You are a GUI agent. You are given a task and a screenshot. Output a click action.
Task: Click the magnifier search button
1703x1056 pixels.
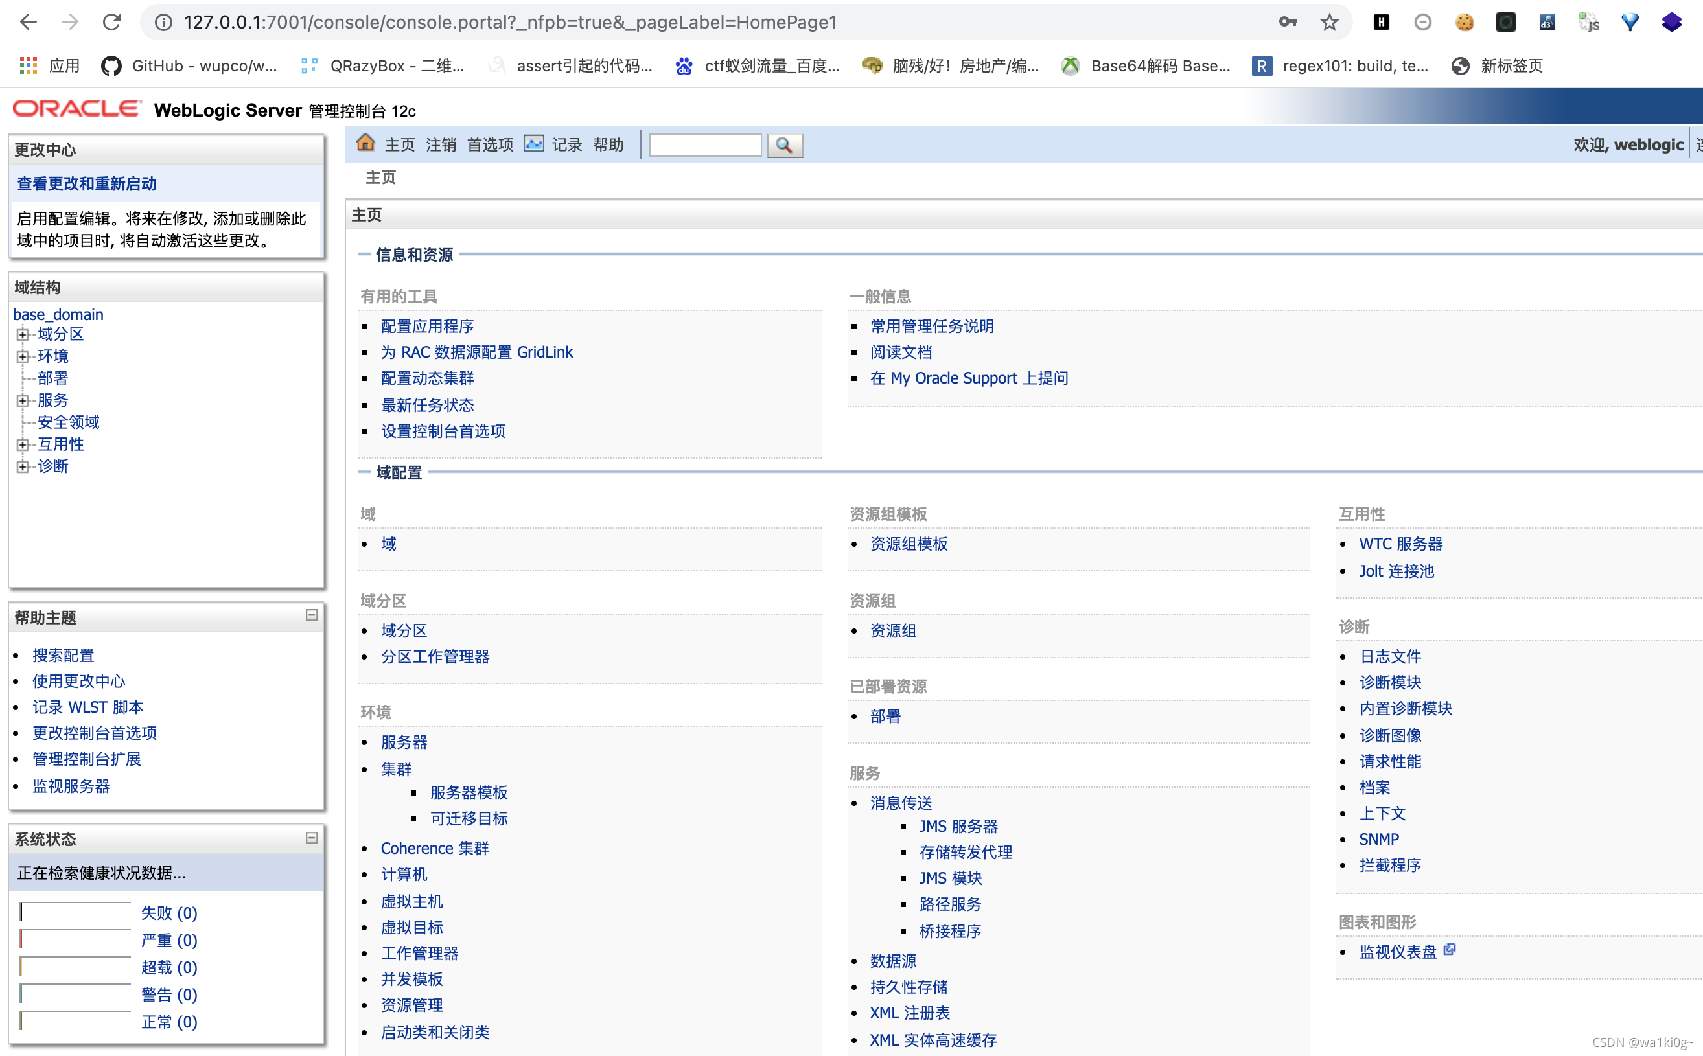coord(785,145)
